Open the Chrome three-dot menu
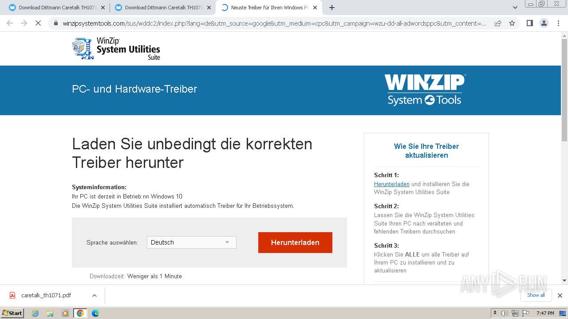This screenshot has width=568, height=319. pyautogui.click(x=558, y=23)
